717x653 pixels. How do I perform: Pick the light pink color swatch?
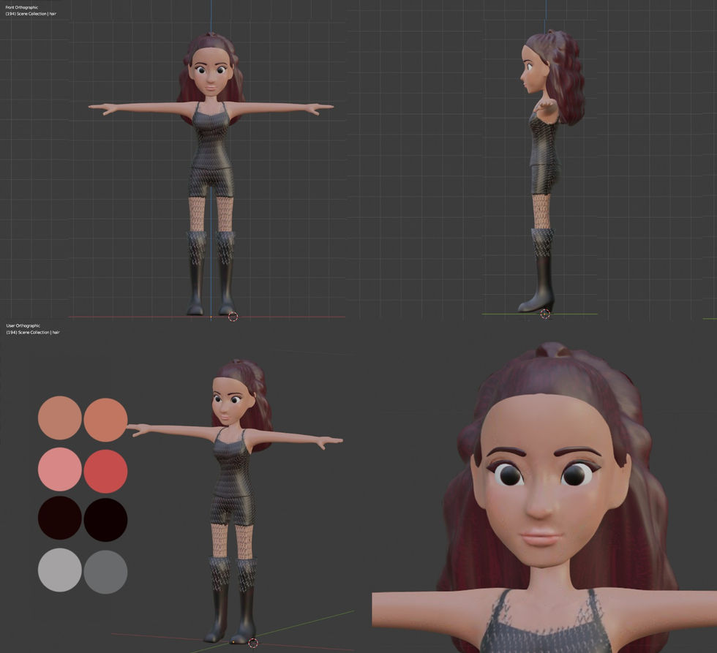click(59, 469)
